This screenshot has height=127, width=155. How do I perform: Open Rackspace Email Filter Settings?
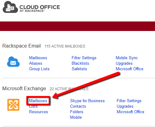(x=84, y=58)
